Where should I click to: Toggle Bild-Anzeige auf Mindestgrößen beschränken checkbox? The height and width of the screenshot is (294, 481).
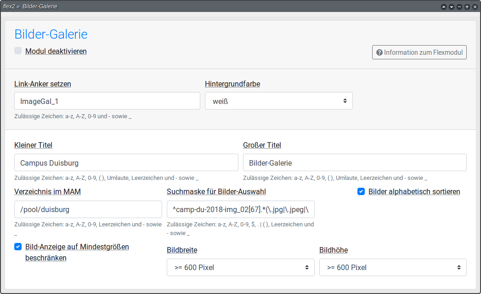coord(18,247)
